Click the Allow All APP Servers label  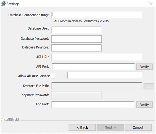click(34, 76)
